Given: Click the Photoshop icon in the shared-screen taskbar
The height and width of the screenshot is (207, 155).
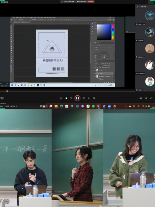Looking at the screenshot, I should click(38, 85).
